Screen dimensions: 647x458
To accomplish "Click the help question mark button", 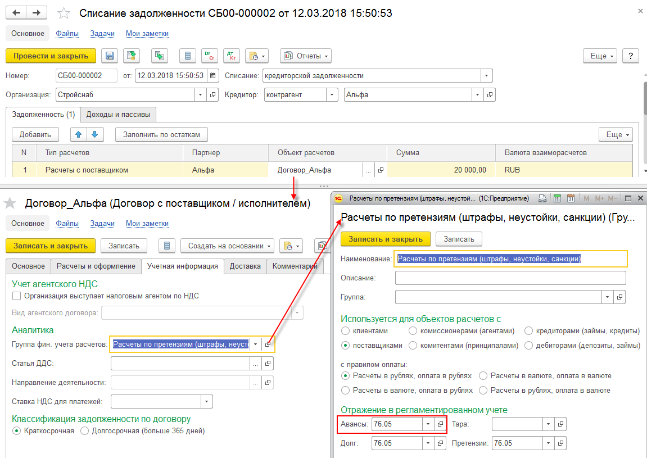I will [631, 56].
